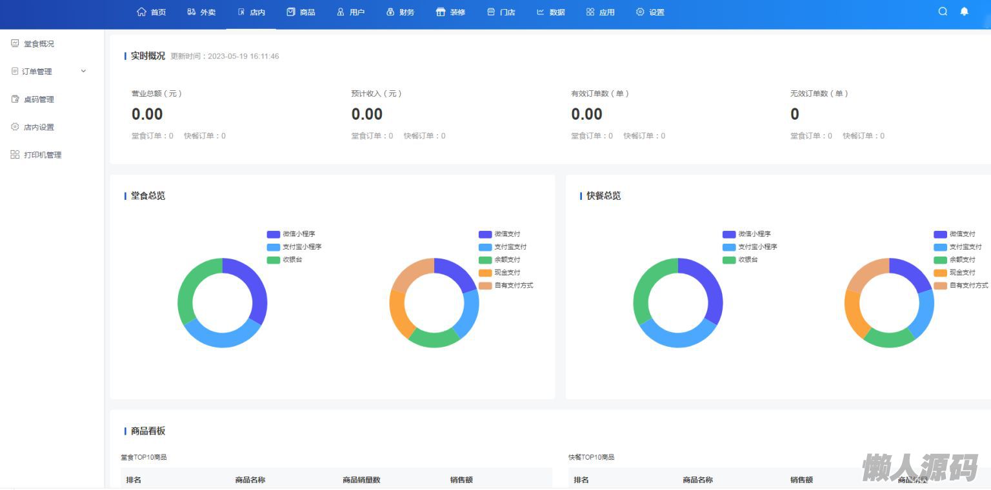Click the search magnifier icon in header

point(943,12)
